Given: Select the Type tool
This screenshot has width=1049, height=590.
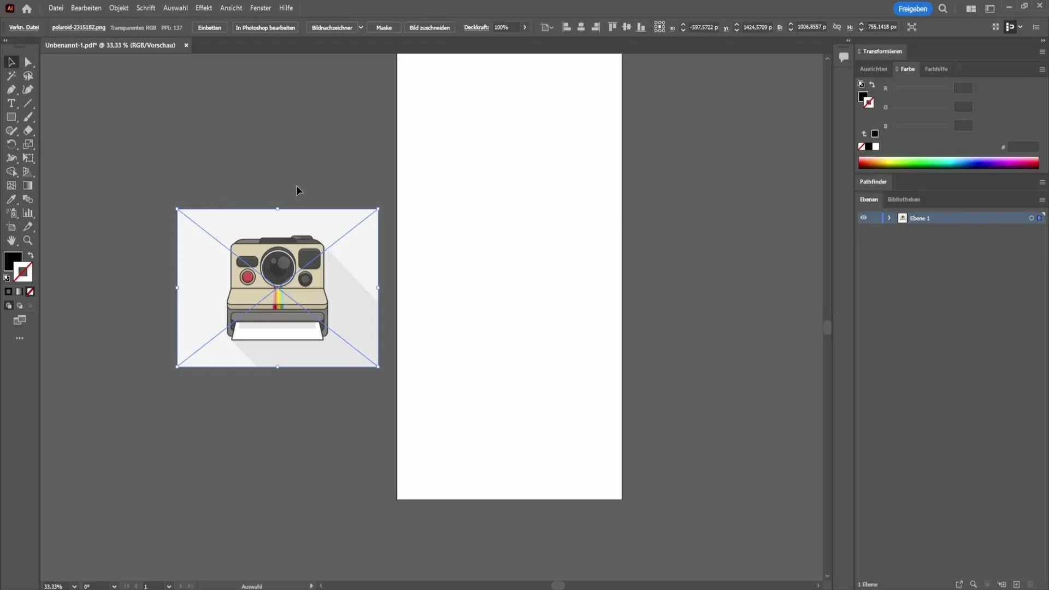Looking at the screenshot, I should [x=11, y=103].
